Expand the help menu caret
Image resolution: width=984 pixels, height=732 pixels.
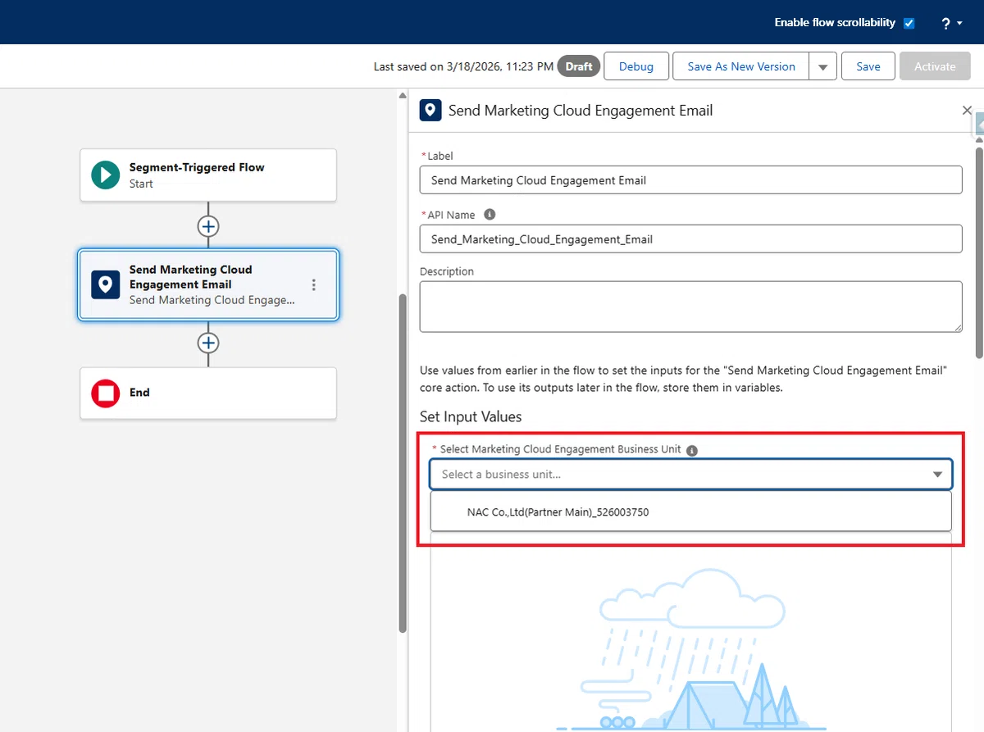(x=959, y=25)
